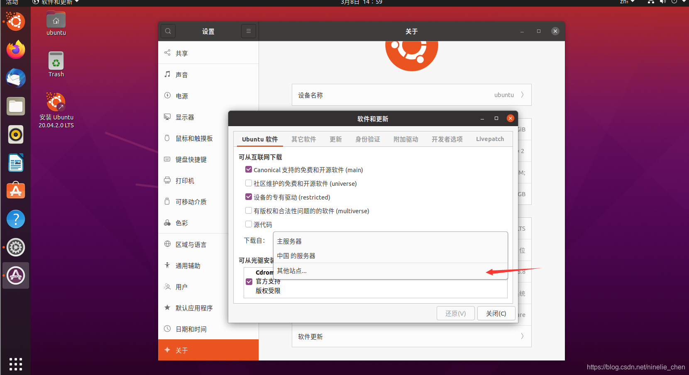Choose 主服务器 from the download list

pos(390,241)
